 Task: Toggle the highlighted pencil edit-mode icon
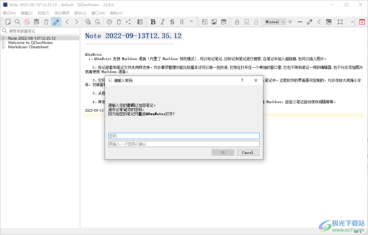coord(56,22)
